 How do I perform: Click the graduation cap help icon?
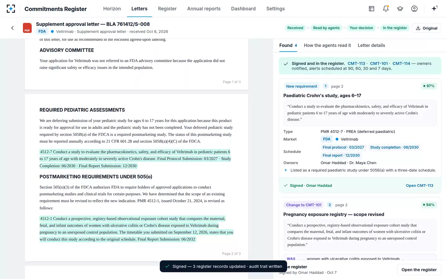(400, 9)
